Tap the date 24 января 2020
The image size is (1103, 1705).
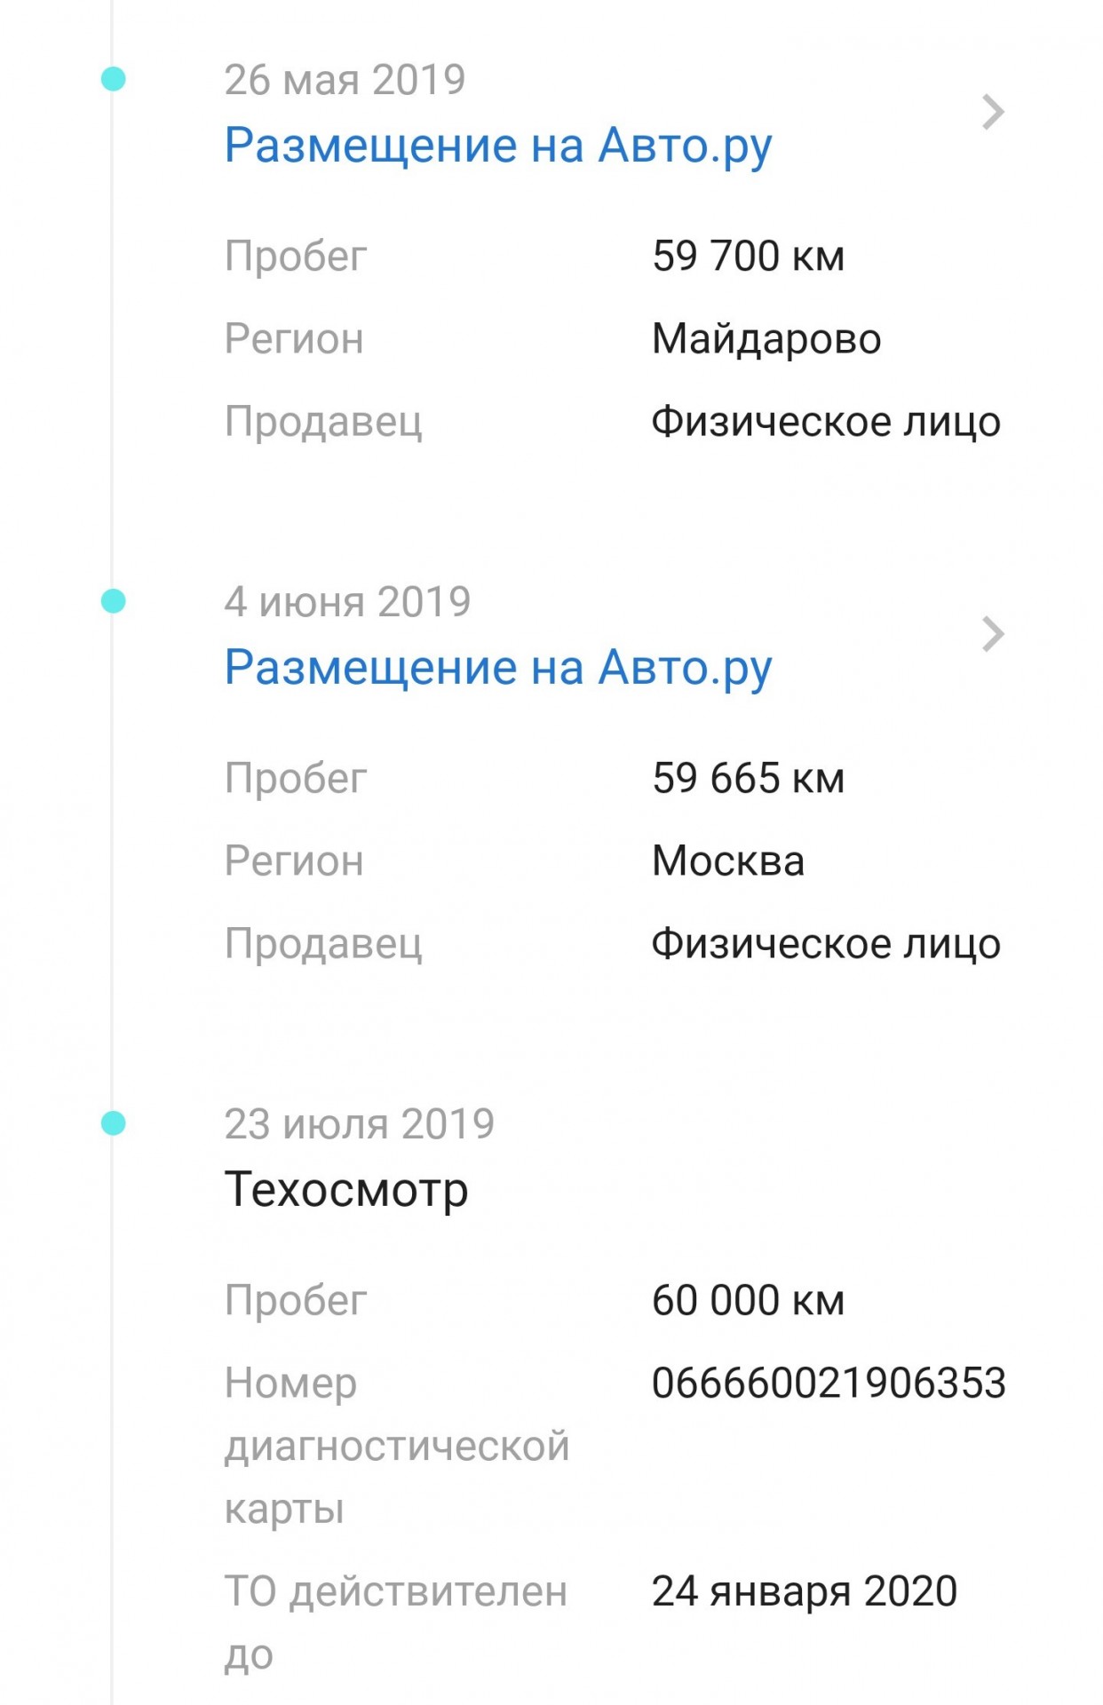805,1591
